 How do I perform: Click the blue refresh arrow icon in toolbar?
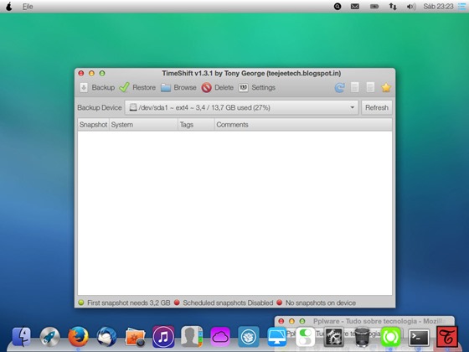pyautogui.click(x=339, y=88)
